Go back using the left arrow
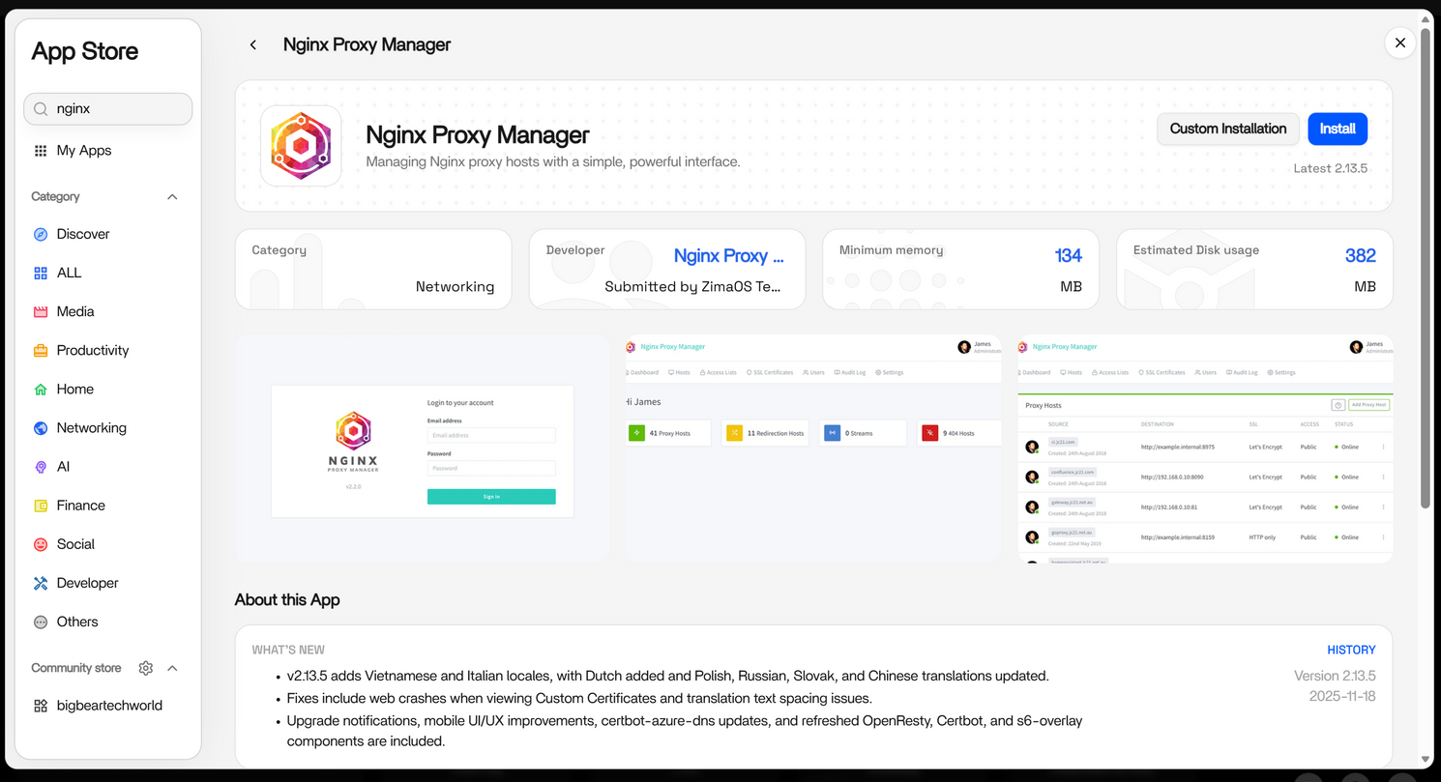This screenshot has width=1441, height=782. pos(253,44)
